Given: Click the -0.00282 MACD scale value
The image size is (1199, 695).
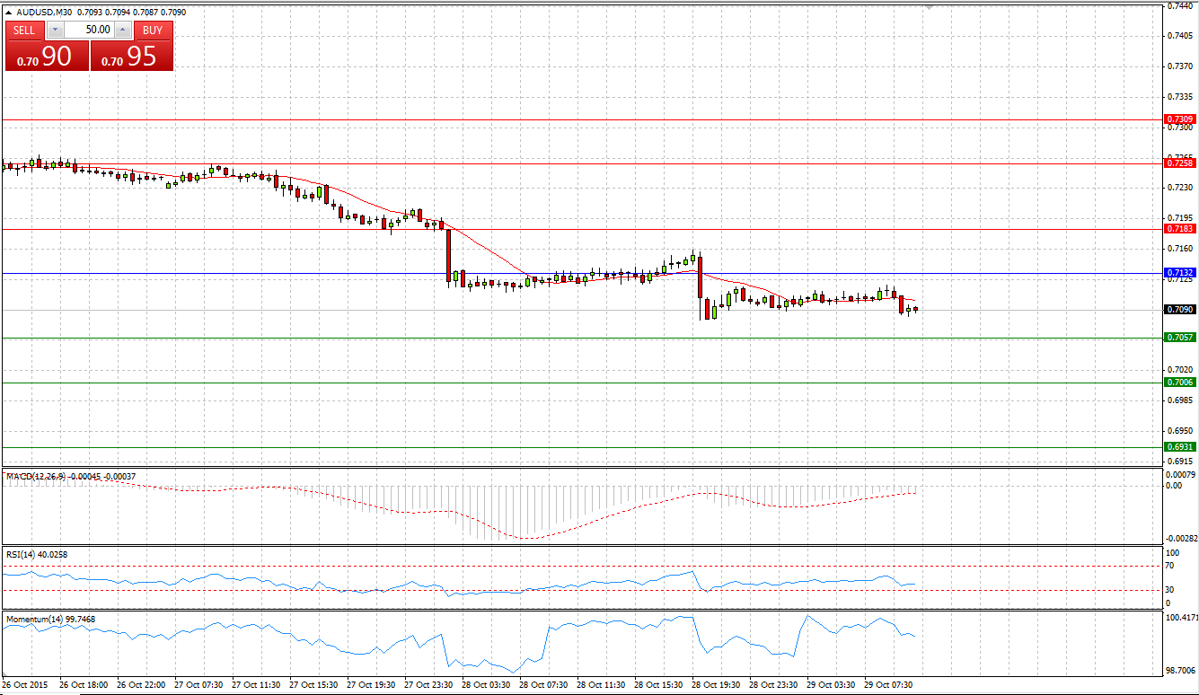Looking at the screenshot, I should point(1180,539).
